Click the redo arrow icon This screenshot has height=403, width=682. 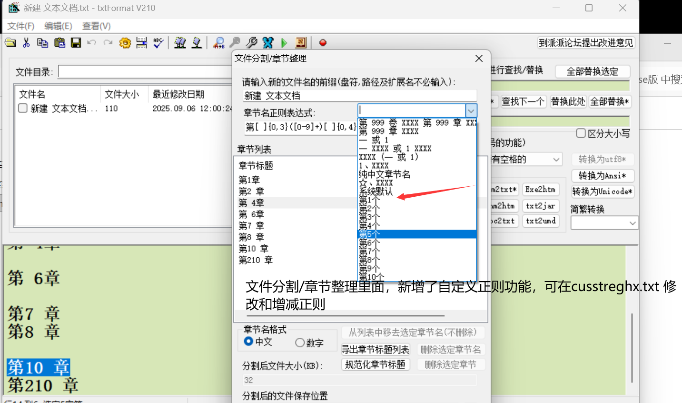pos(108,42)
